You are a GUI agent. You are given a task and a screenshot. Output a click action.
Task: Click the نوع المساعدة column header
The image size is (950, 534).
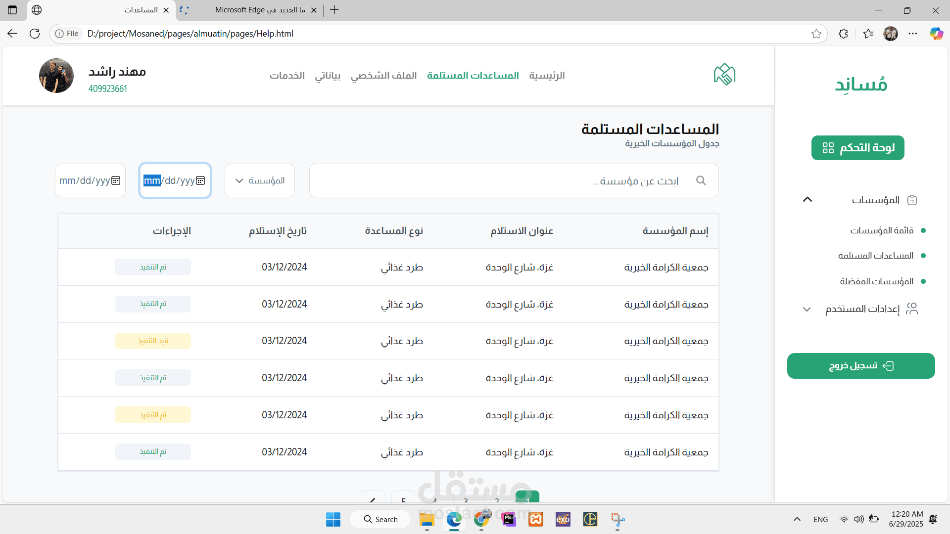coord(394,231)
